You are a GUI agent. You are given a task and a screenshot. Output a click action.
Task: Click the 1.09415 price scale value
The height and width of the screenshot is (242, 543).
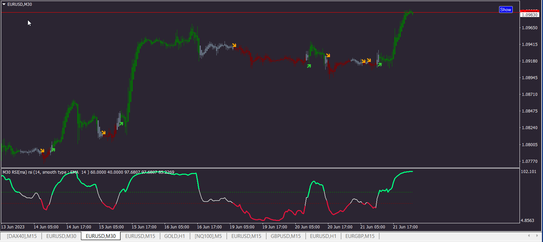[x=530, y=45]
